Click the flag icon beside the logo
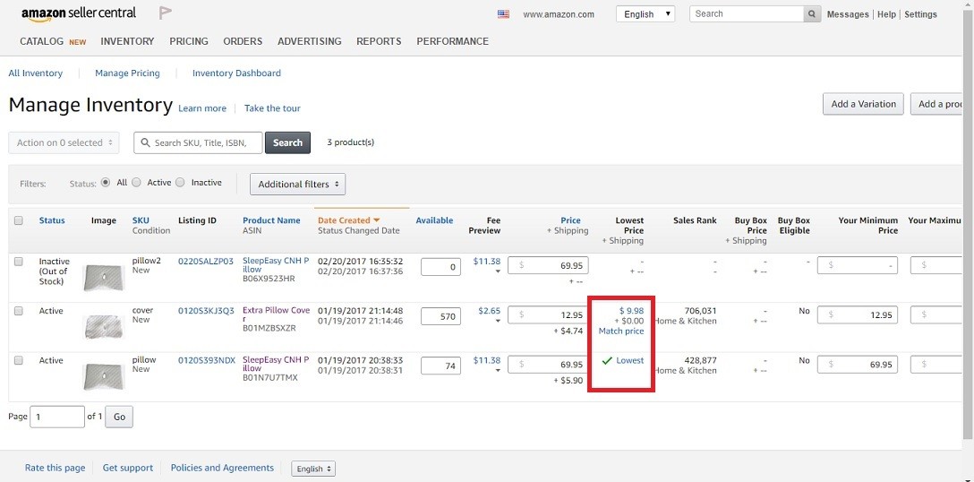974x482 pixels. coord(166,13)
